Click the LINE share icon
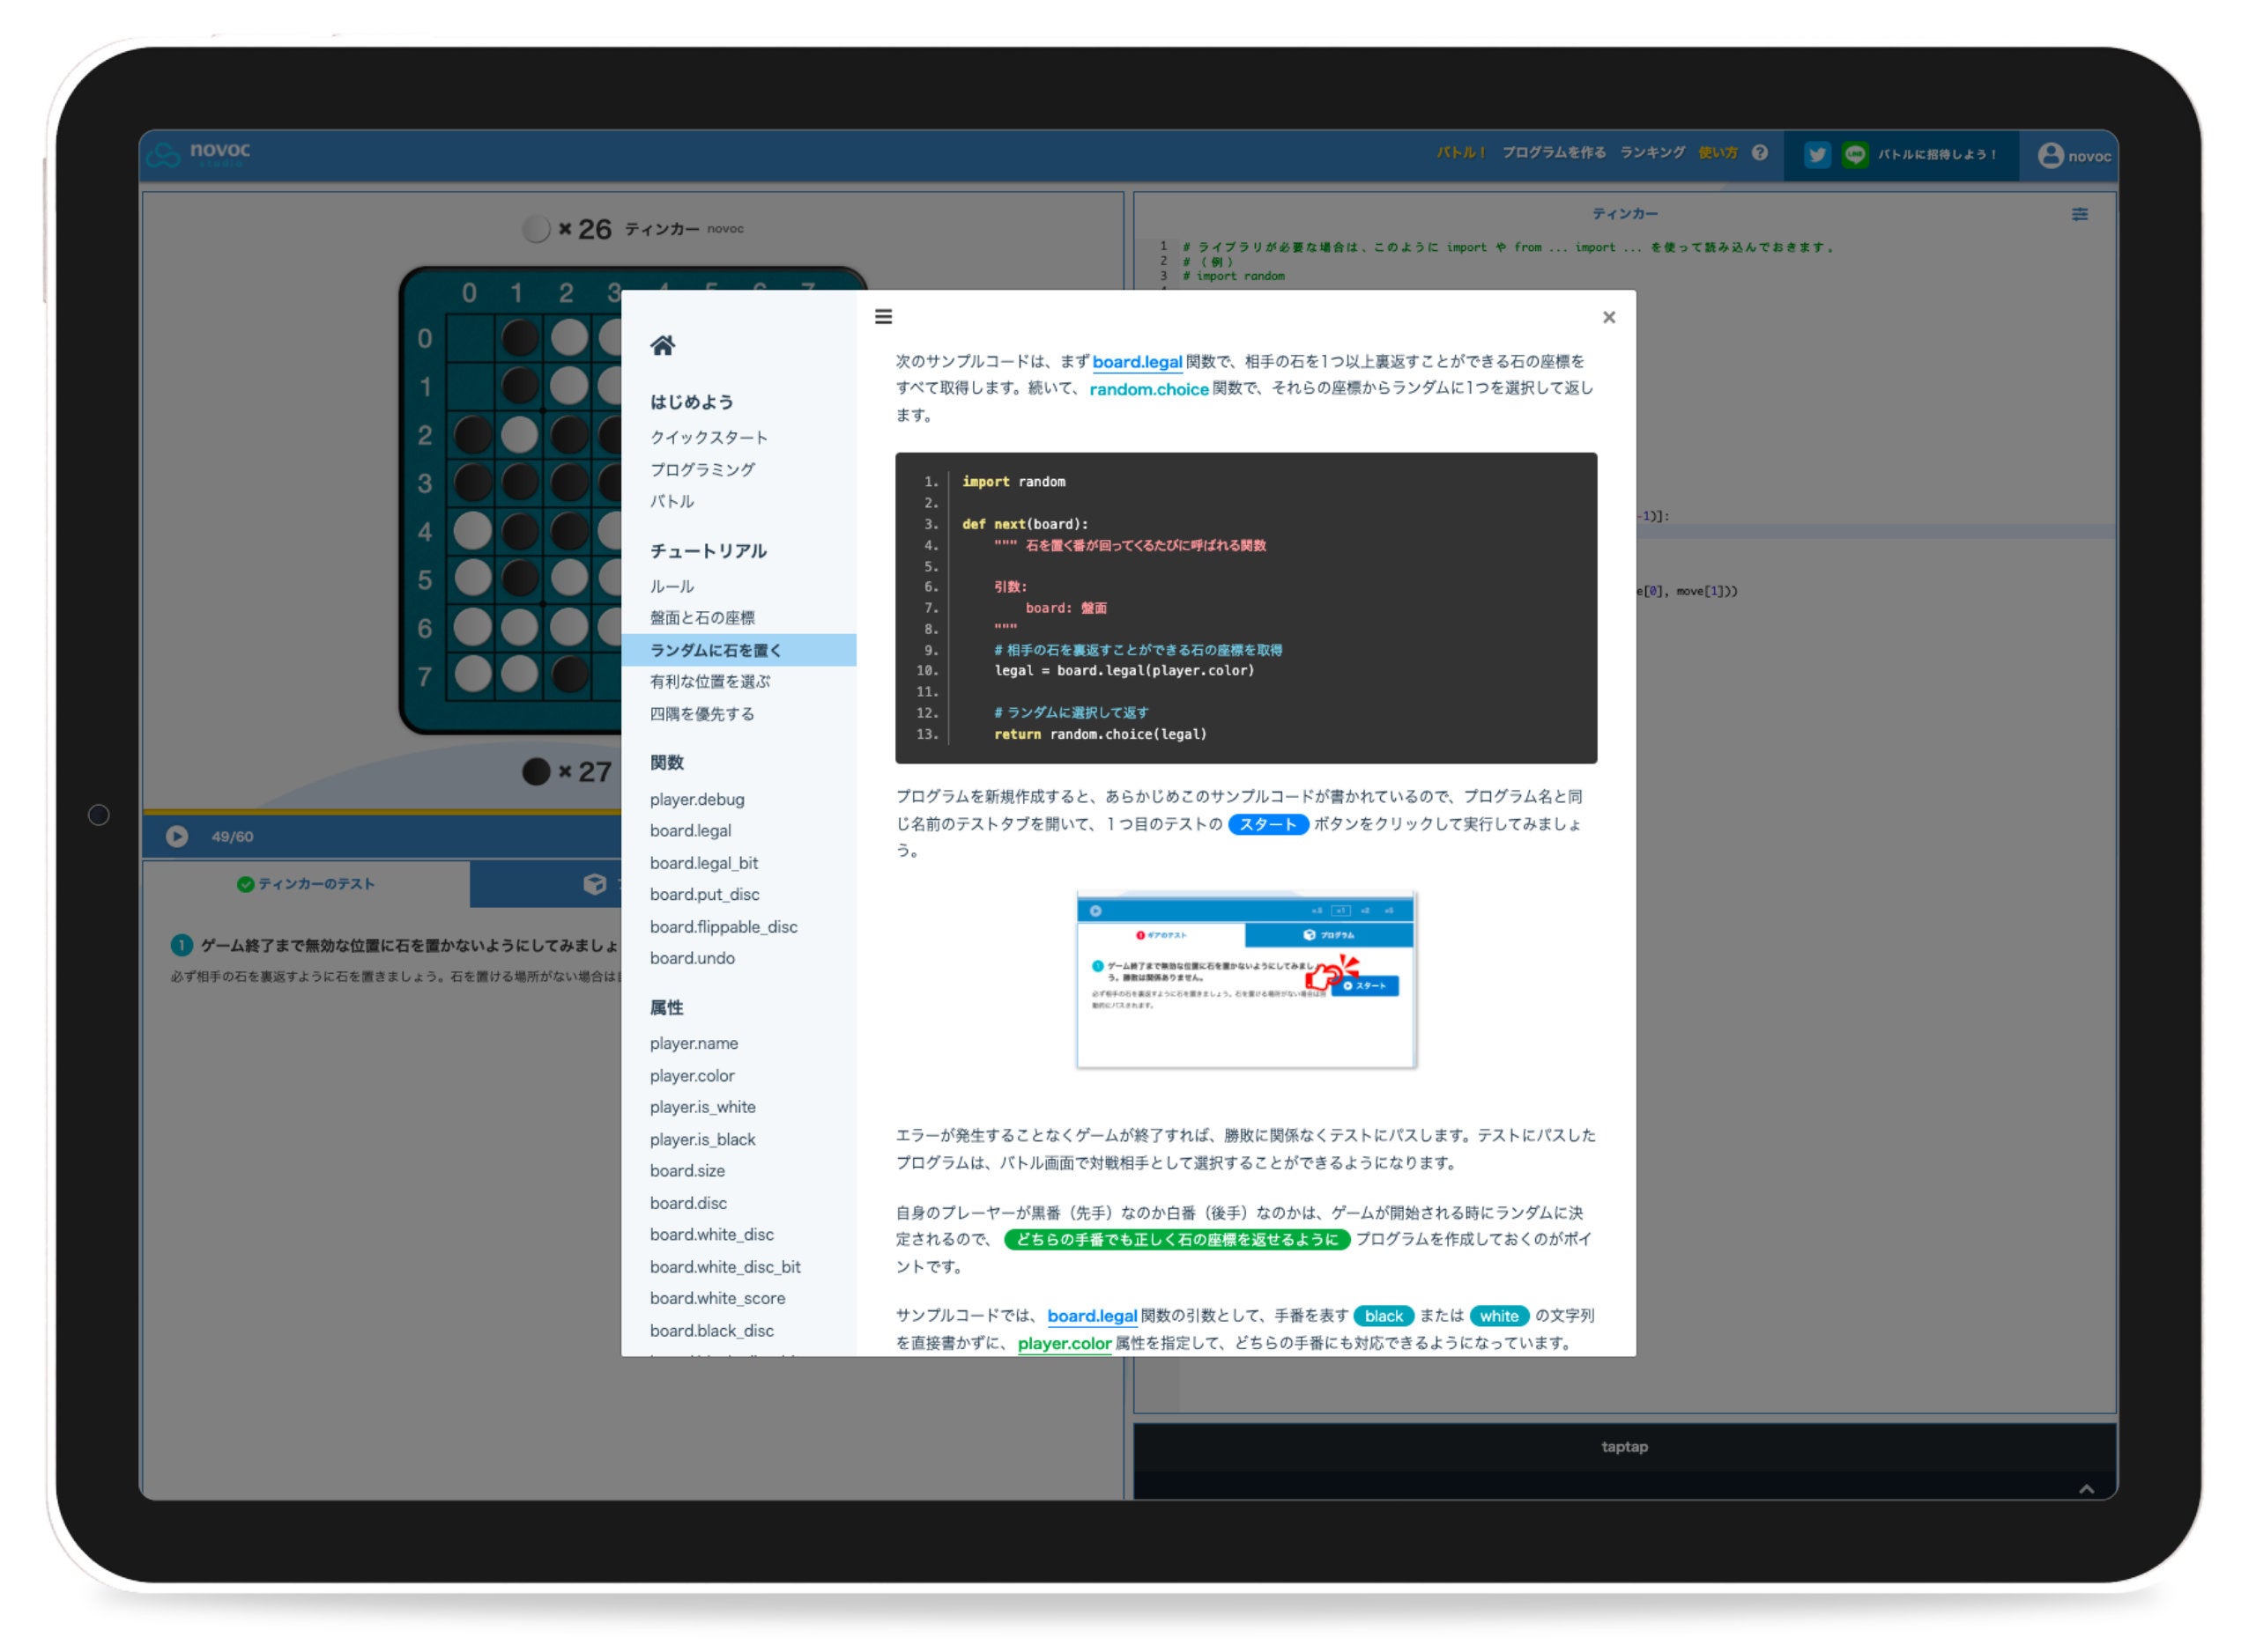This screenshot has width=2256, height=1652. point(1855,155)
